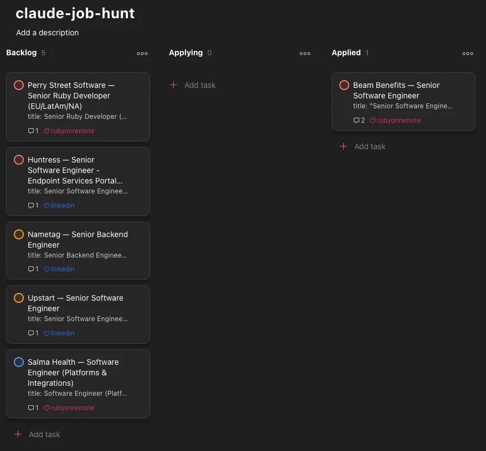This screenshot has height=451, width=486.
Task: Open comments on Nametag card
Action: (x=33, y=269)
